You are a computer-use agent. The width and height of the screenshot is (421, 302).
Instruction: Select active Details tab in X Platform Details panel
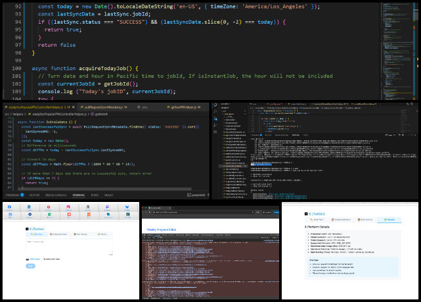pyautogui.click(x=389, y=220)
